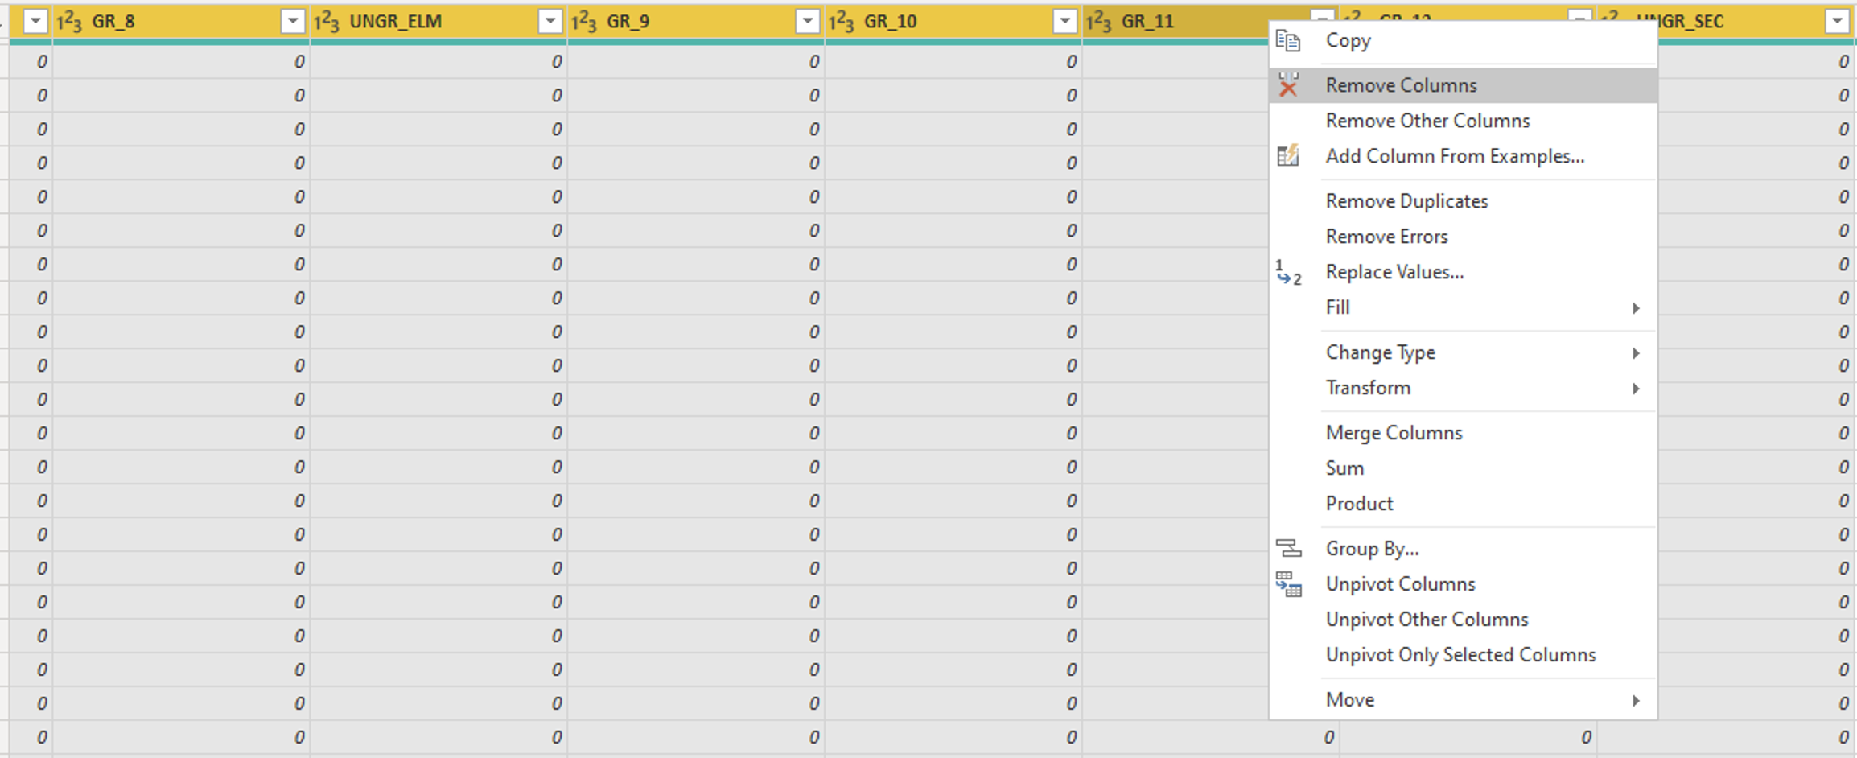Choose Unpivot Only Selected Columns
Screen dimensions: 1857x758
pyautogui.click(x=1463, y=655)
